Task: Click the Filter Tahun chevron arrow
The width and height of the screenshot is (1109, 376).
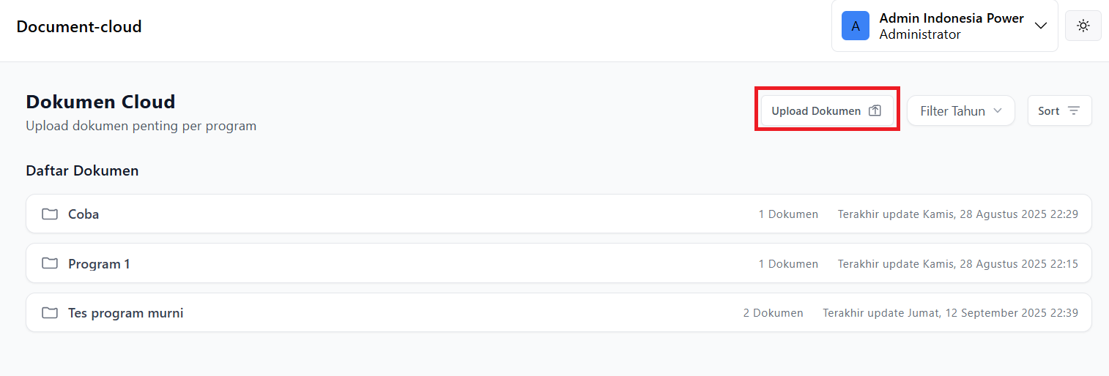Action: [998, 111]
